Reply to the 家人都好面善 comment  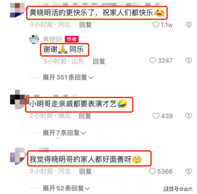pyautogui.click(x=85, y=171)
